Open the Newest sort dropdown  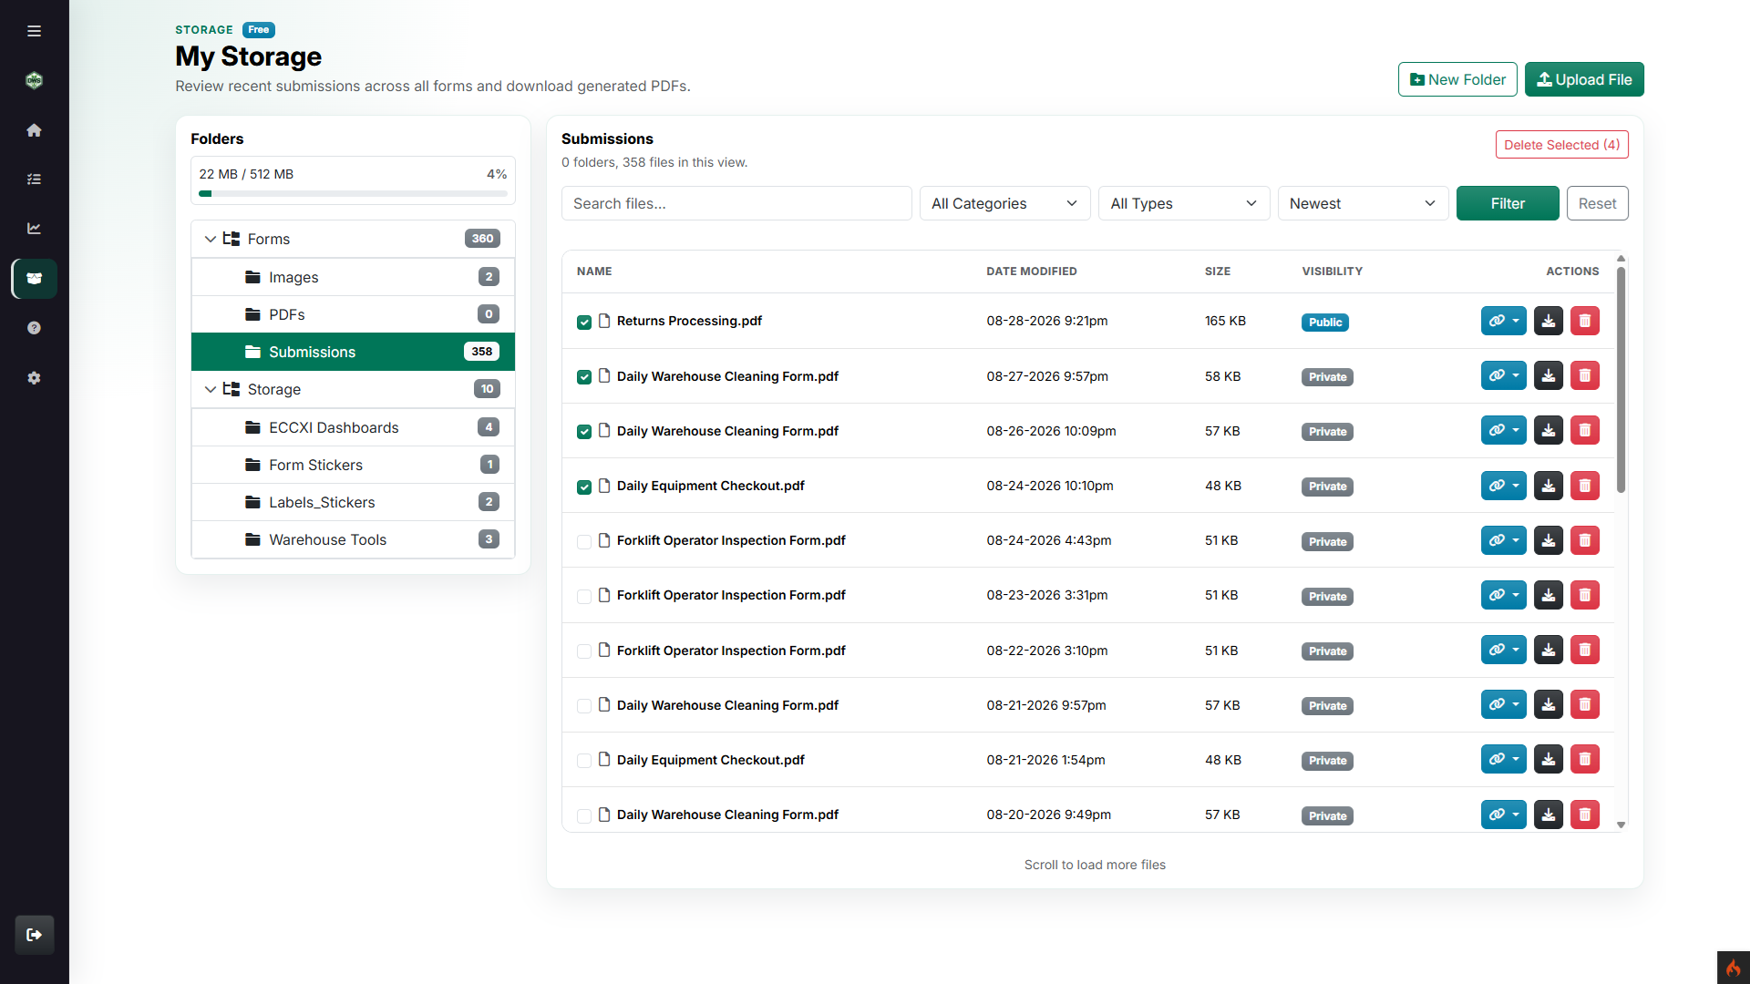point(1363,203)
